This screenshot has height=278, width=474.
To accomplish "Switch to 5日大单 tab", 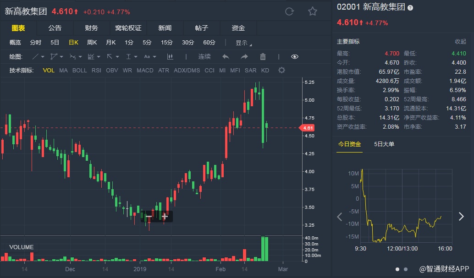I will [x=384, y=144].
